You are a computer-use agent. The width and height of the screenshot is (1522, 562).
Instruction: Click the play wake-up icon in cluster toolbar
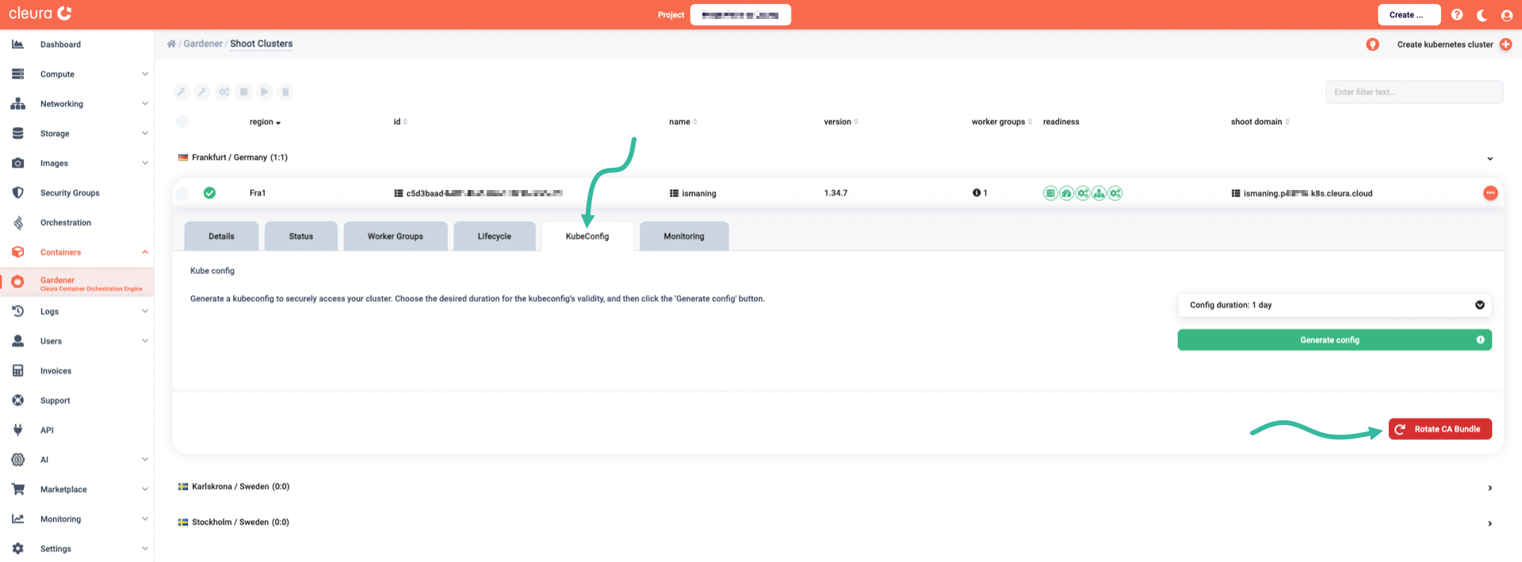tap(265, 92)
